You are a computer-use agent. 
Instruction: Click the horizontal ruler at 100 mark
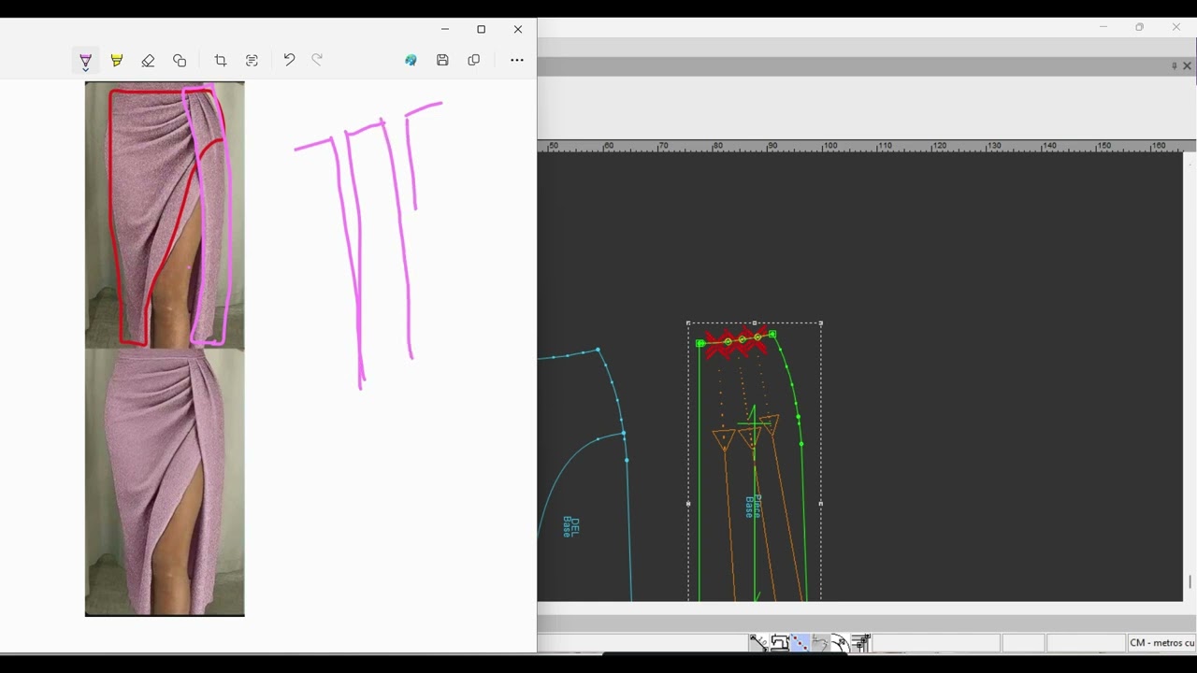pyautogui.click(x=829, y=146)
